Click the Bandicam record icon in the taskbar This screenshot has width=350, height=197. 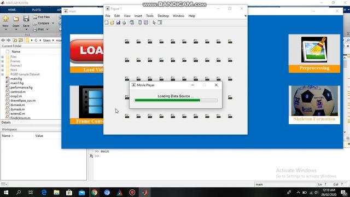tap(132, 192)
